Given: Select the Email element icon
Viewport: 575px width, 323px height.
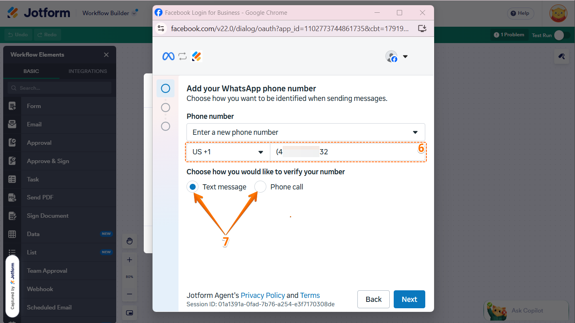Looking at the screenshot, I should coord(12,124).
